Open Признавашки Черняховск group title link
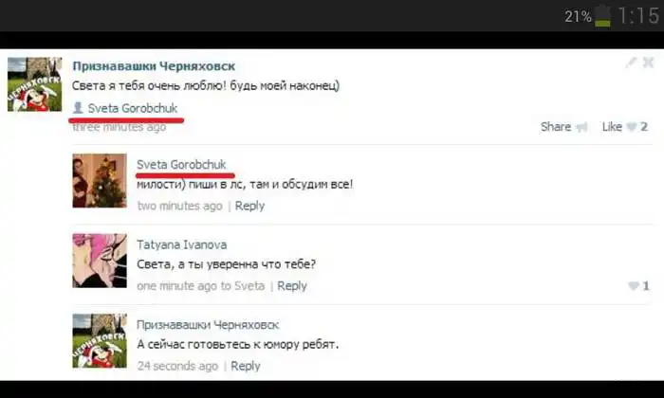 [x=154, y=66]
